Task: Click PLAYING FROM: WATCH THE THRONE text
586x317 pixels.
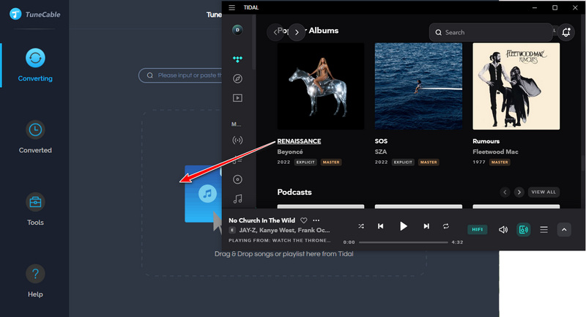Action: 280,240
